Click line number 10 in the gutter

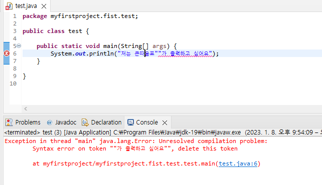point(13,83)
